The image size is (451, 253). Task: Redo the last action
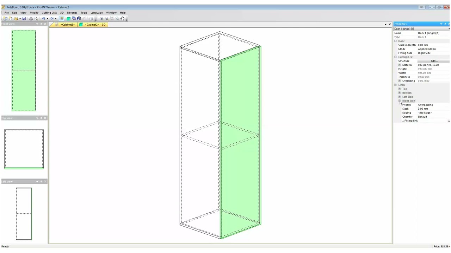click(x=52, y=19)
